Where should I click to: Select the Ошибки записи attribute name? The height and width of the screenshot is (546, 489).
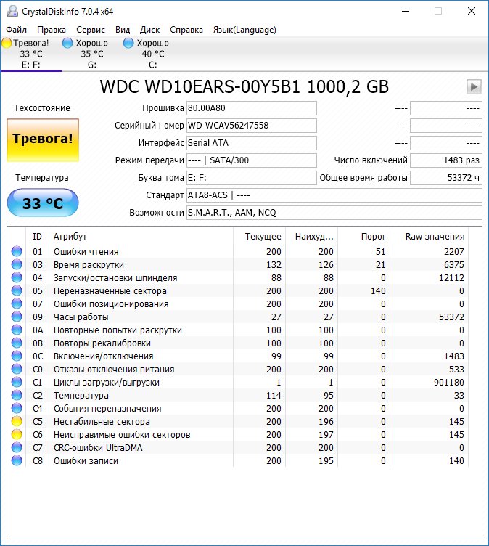pos(86,460)
